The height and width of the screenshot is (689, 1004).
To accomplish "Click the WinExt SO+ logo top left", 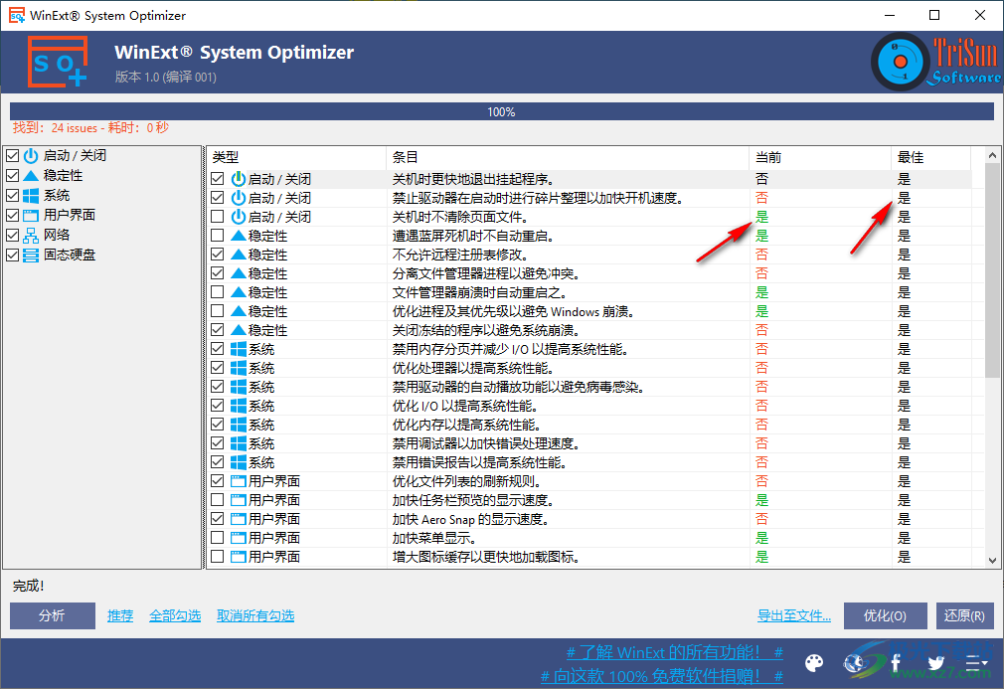I will click(x=57, y=61).
